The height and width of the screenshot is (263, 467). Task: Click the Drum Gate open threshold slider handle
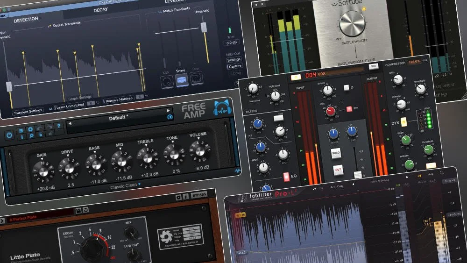point(9,86)
